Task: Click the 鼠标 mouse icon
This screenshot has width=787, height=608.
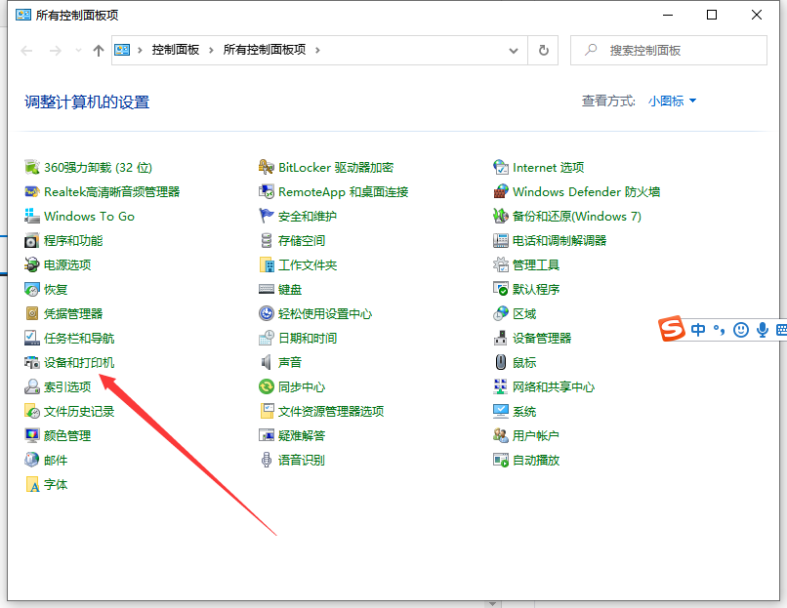Action: 501,363
